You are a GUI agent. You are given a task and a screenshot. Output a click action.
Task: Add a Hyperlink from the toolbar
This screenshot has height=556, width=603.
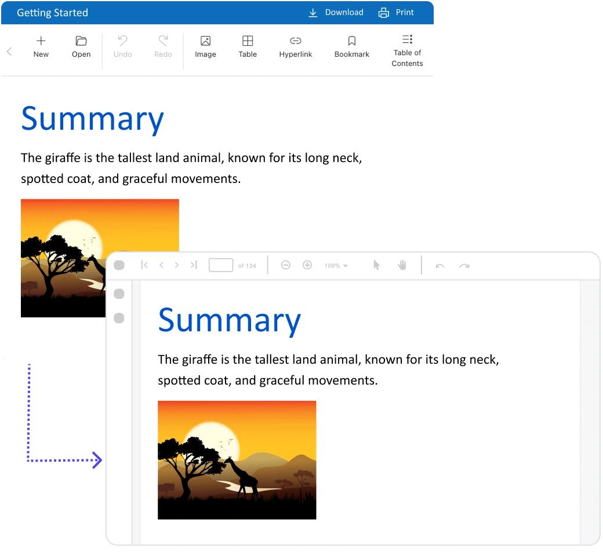[296, 41]
